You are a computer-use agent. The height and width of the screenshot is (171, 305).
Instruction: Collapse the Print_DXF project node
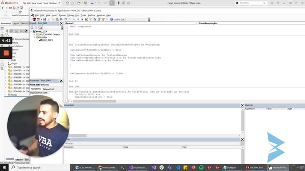coord(31,31)
